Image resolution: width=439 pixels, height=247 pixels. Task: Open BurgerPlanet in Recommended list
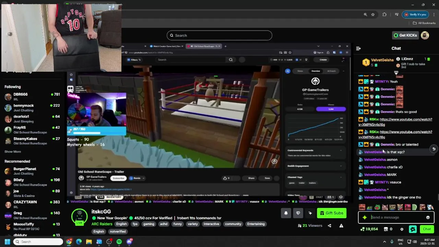[x=32, y=171]
